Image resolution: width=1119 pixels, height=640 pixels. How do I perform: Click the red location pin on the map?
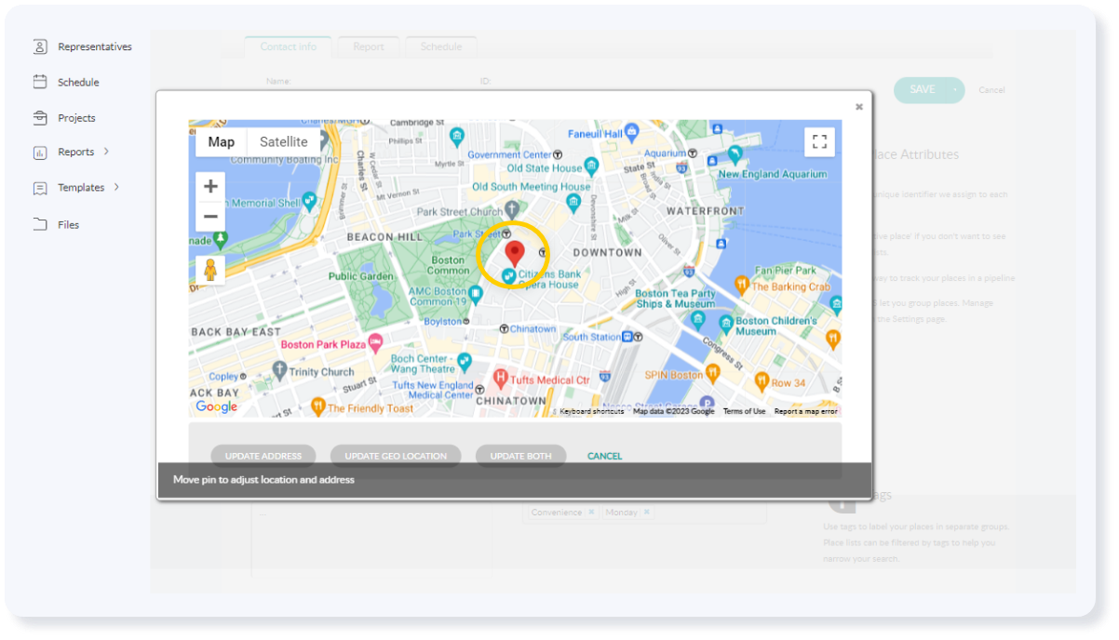515,253
